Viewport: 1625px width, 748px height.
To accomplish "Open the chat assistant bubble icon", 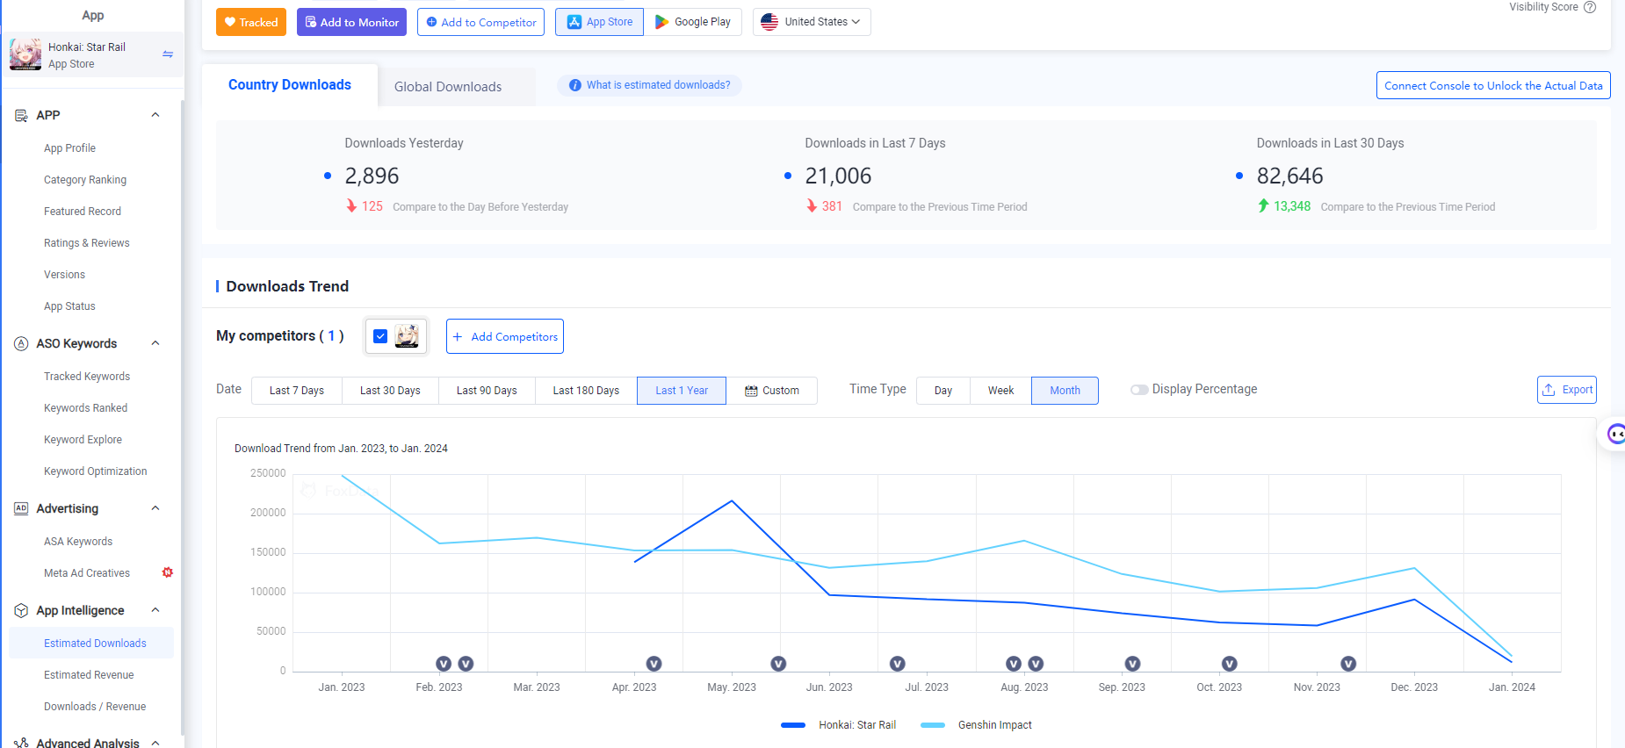I will click(1614, 434).
